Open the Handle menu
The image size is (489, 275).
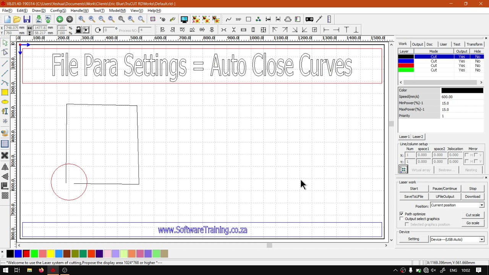(79, 11)
